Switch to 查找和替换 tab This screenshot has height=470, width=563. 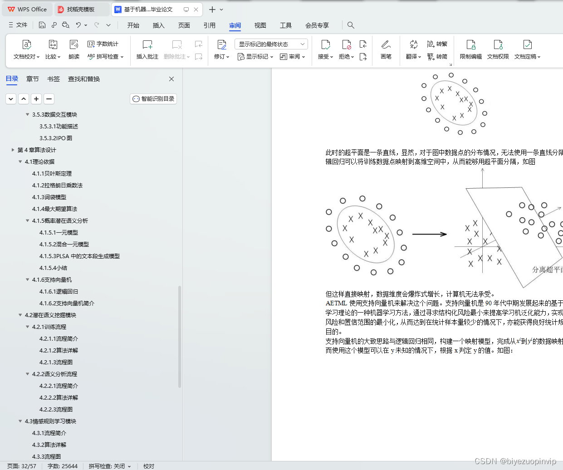click(x=84, y=79)
